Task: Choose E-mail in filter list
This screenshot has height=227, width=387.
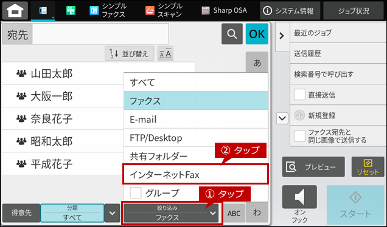Action: click(196, 119)
